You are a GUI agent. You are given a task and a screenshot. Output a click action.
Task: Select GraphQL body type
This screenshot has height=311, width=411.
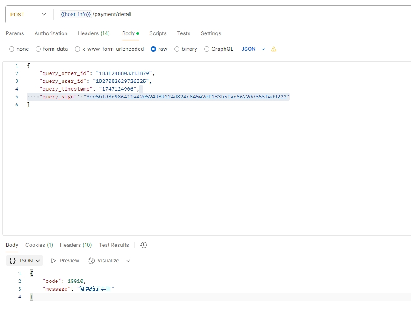tap(207, 49)
